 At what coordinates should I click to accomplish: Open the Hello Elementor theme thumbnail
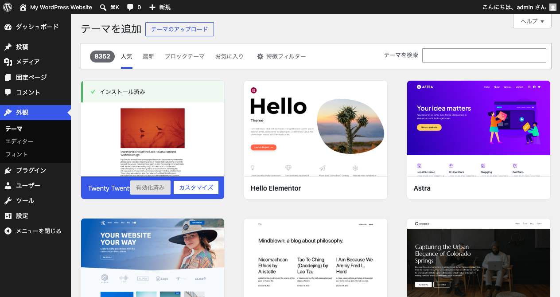[x=315, y=129]
